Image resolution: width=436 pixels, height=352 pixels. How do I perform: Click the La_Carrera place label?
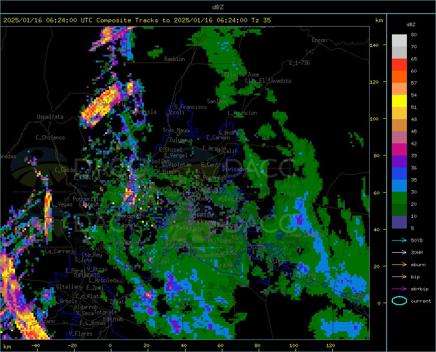pyautogui.click(x=60, y=251)
